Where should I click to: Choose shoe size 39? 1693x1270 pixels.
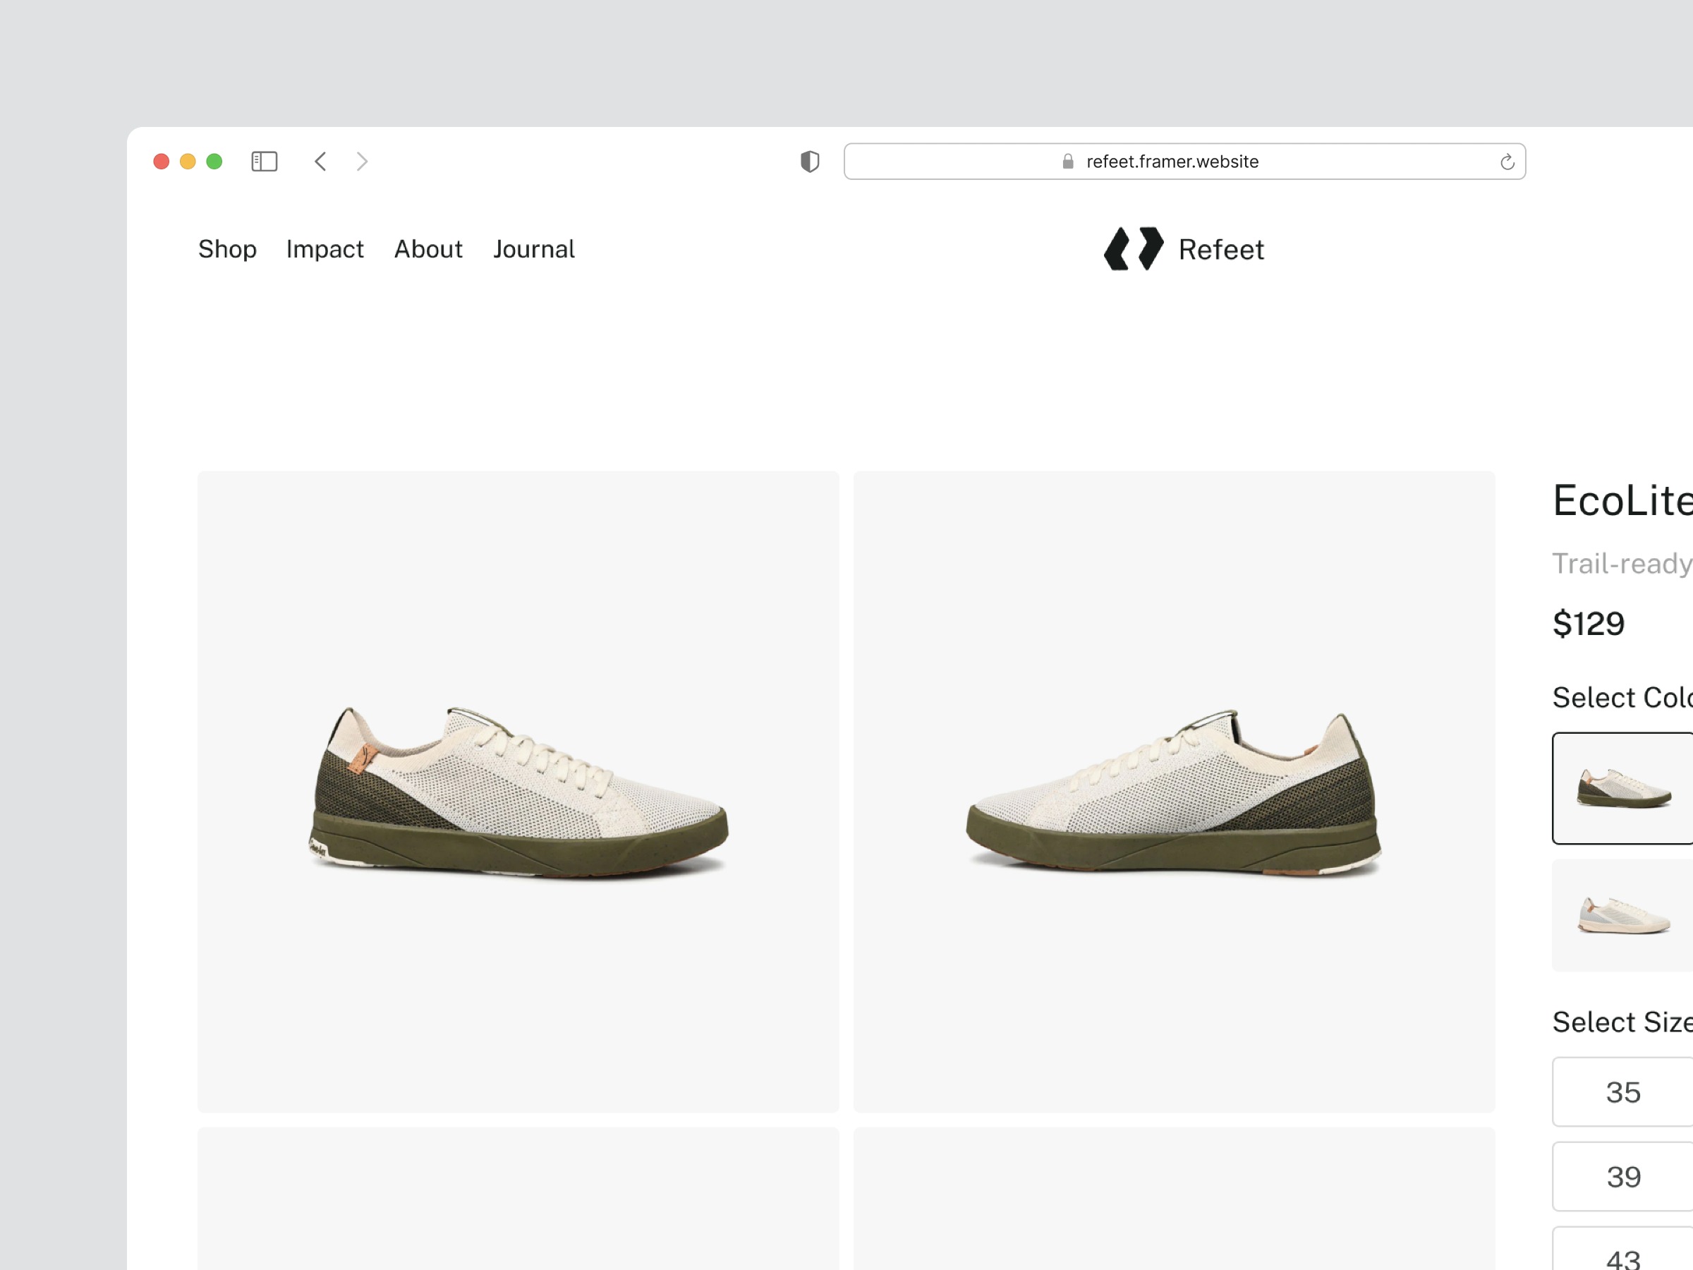coord(1623,1177)
